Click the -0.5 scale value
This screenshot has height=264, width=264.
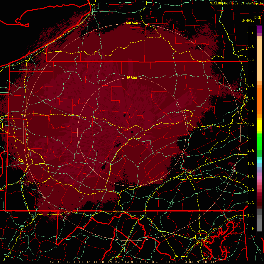click(x=251, y=202)
